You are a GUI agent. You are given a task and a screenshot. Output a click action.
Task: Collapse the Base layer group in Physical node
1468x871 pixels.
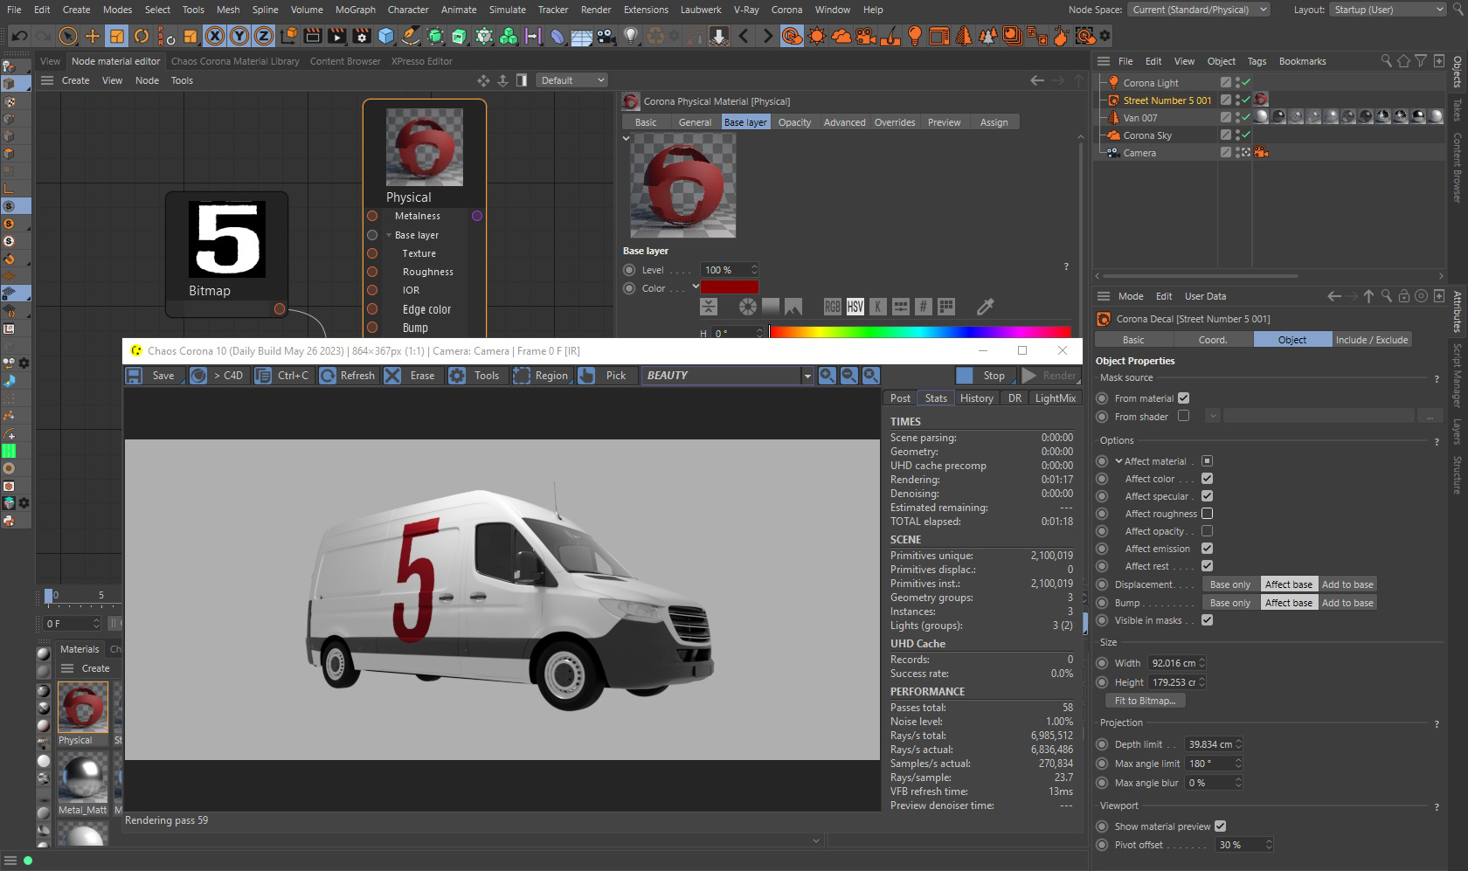click(x=389, y=235)
